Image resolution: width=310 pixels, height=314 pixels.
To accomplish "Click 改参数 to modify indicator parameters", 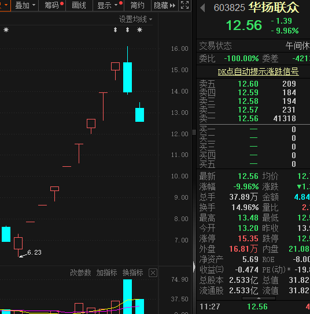I will tap(80, 272).
